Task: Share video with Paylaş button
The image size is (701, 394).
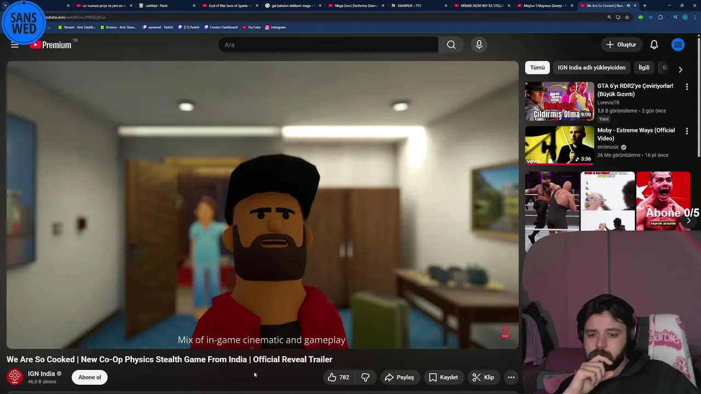Action: (399, 377)
